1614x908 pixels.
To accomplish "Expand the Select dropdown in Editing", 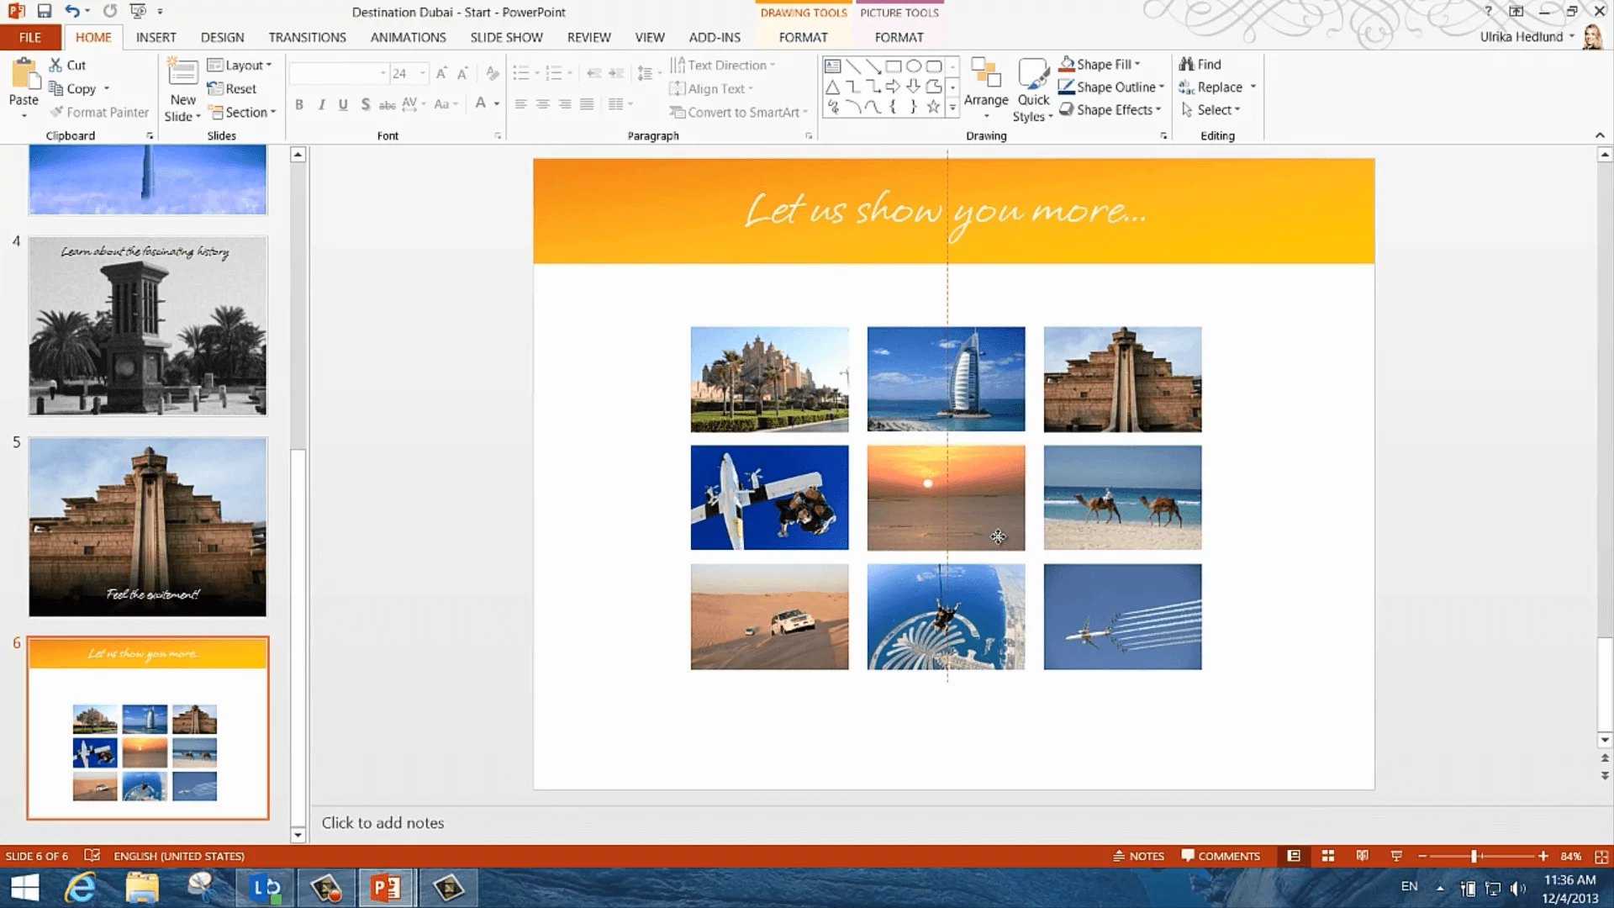I will click(x=1211, y=109).
